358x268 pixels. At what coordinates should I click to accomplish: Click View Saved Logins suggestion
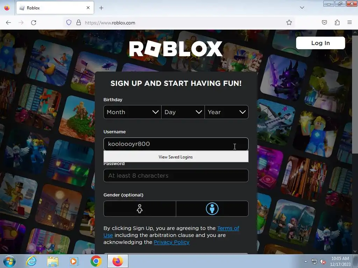point(176,157)
